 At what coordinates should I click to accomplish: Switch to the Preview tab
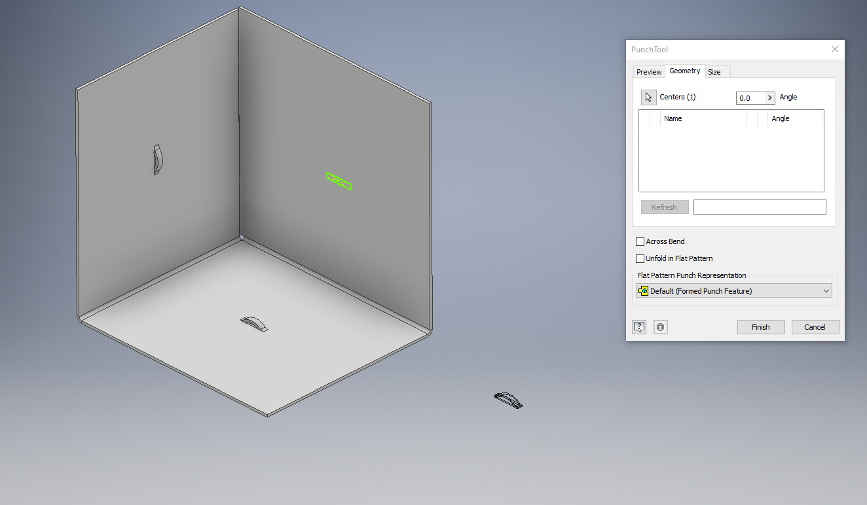pos(648,71)
